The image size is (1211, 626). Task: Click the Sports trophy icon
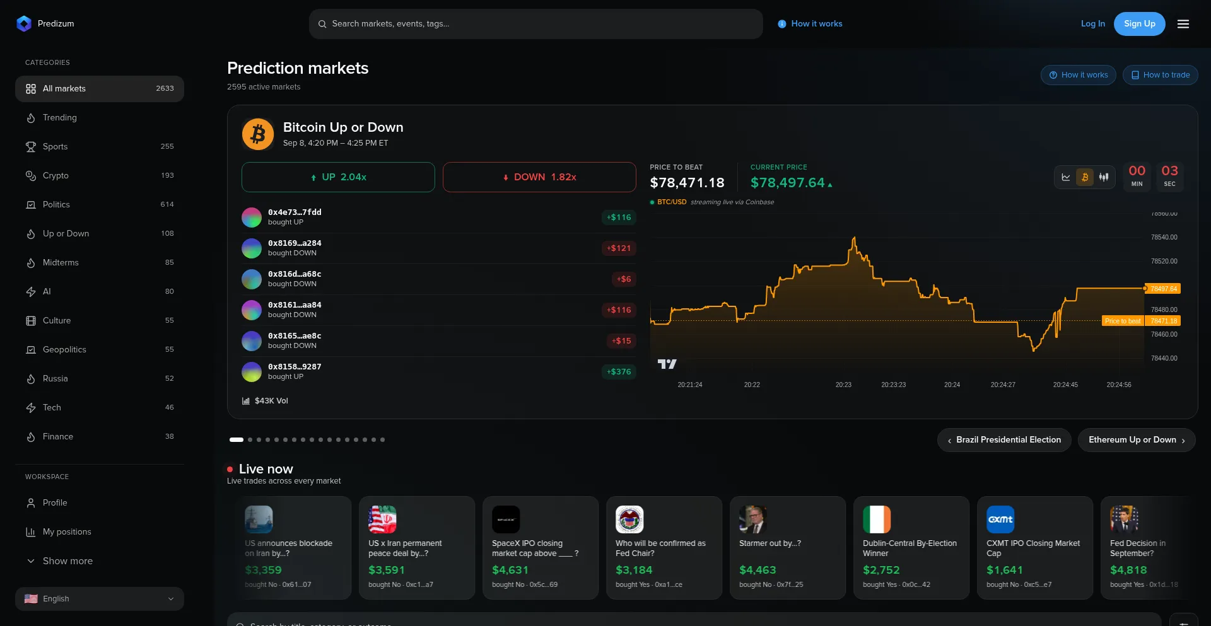[x=31, y=147]
